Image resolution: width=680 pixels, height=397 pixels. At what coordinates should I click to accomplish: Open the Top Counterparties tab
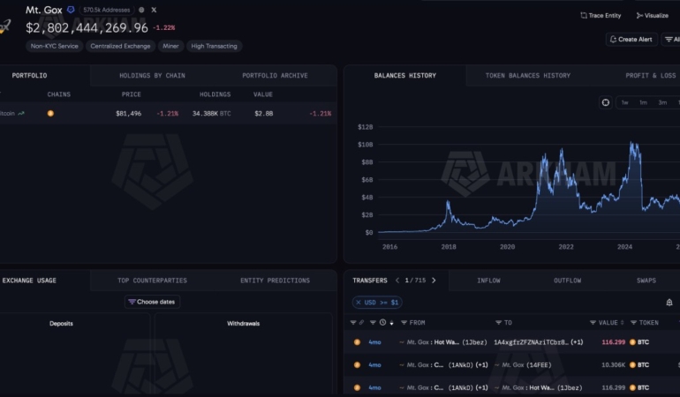(152, 281)
